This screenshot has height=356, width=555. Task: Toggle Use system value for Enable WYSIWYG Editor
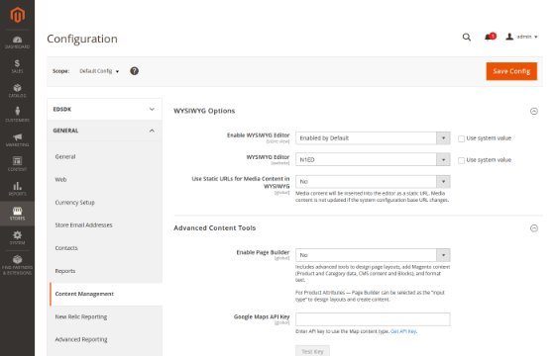tap(461, 138)
